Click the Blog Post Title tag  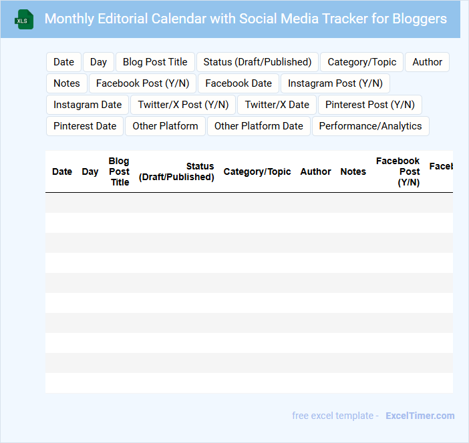tap(155, 62)
